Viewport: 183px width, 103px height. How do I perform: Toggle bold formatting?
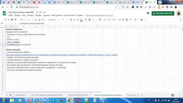click(x=71, y=20)
